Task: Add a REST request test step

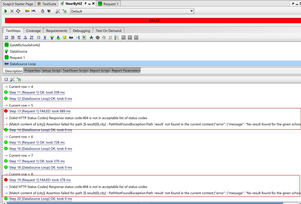Action: [13, 38]
